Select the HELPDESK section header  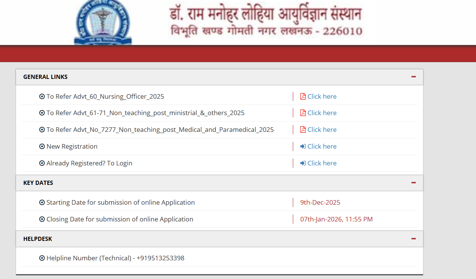[x=219, y=239]
